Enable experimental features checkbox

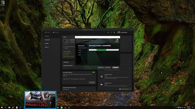[x=64, y=47]
